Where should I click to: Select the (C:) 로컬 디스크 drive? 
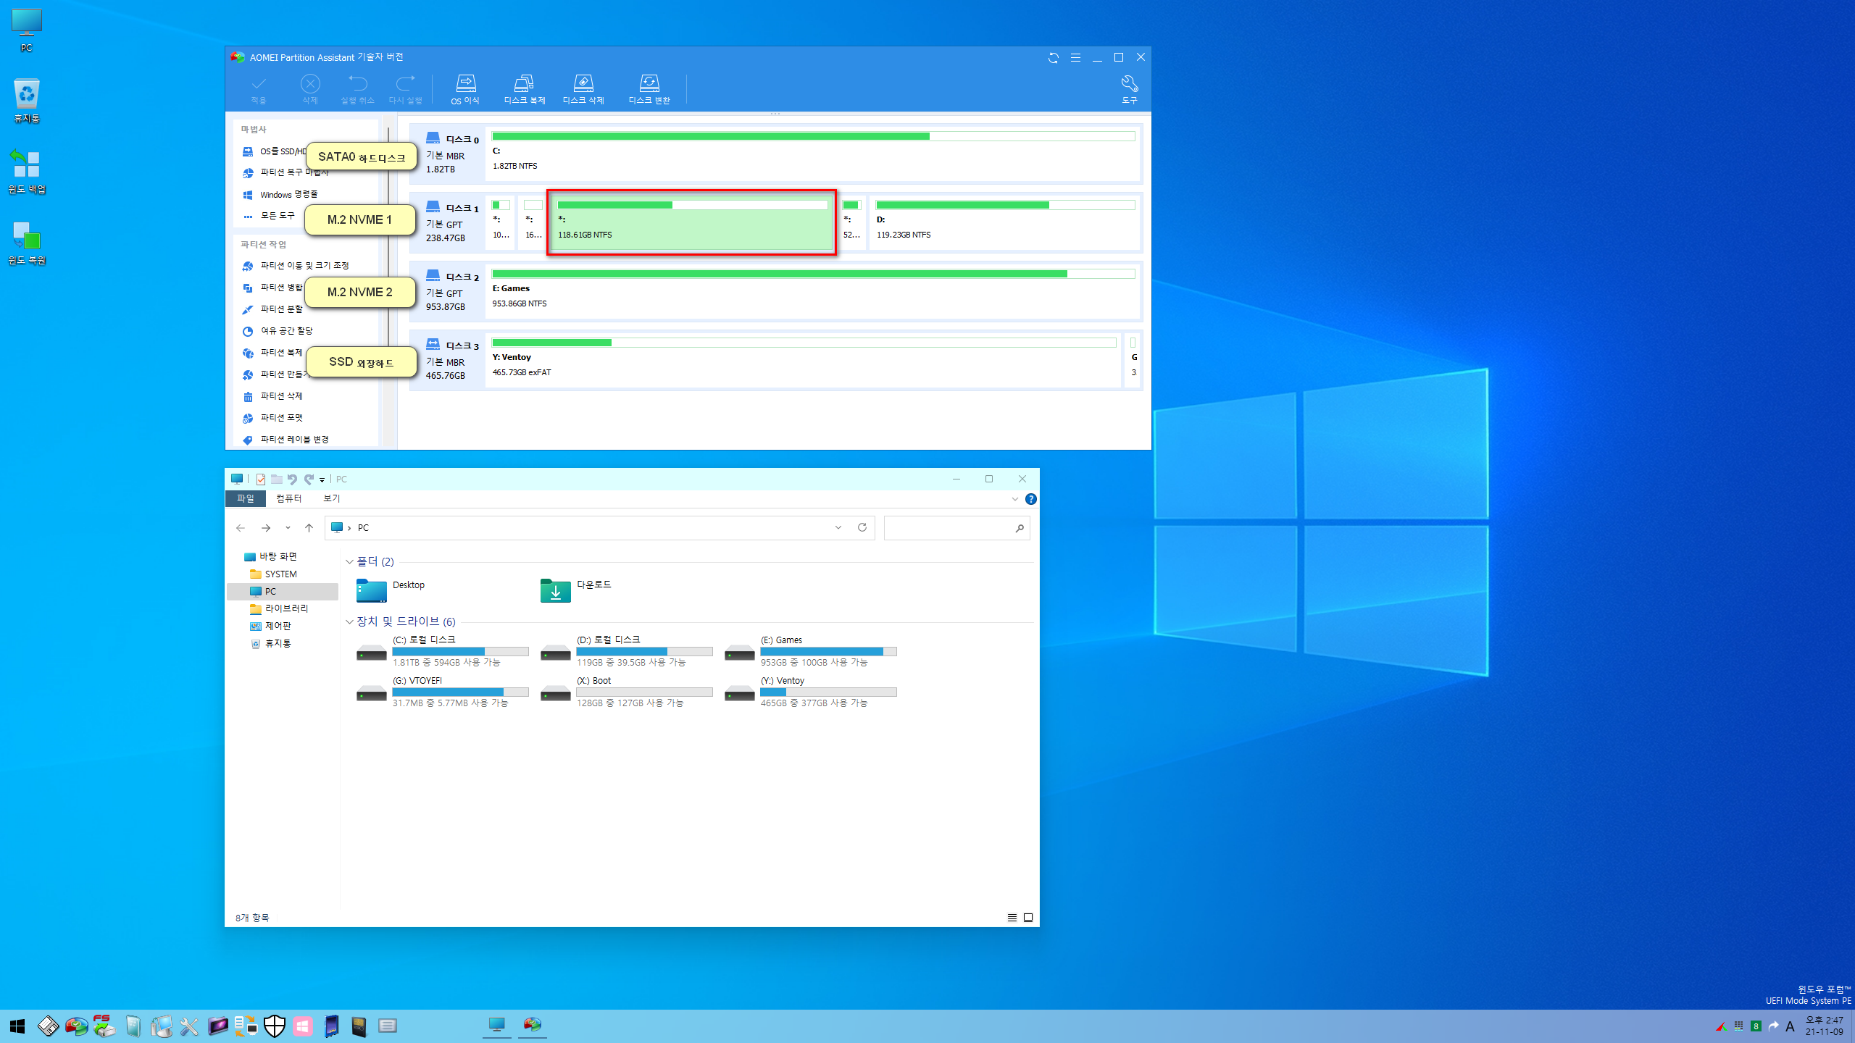coord(443,651)
